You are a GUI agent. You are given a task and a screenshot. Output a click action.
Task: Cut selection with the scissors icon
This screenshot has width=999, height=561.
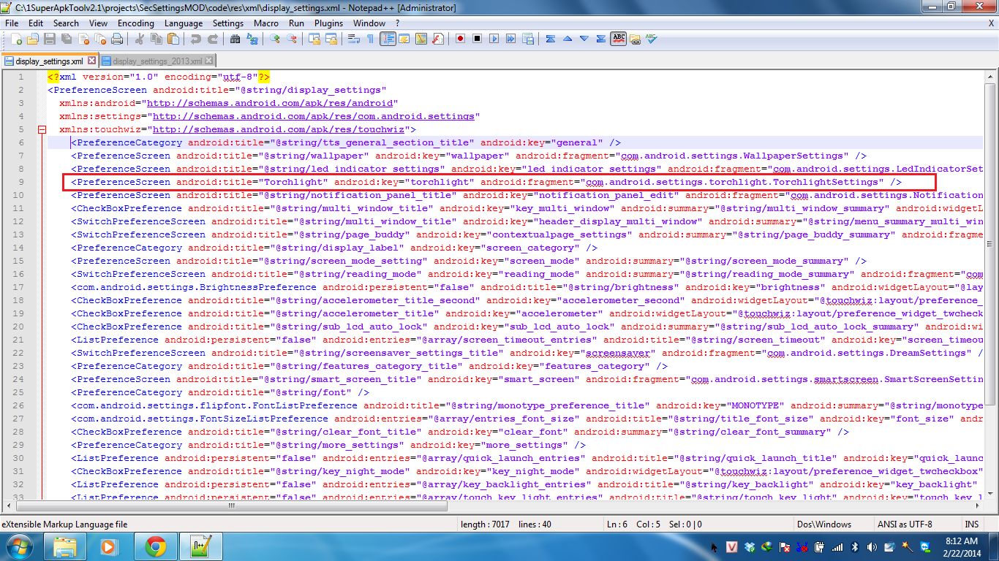[x=139, y=39]
